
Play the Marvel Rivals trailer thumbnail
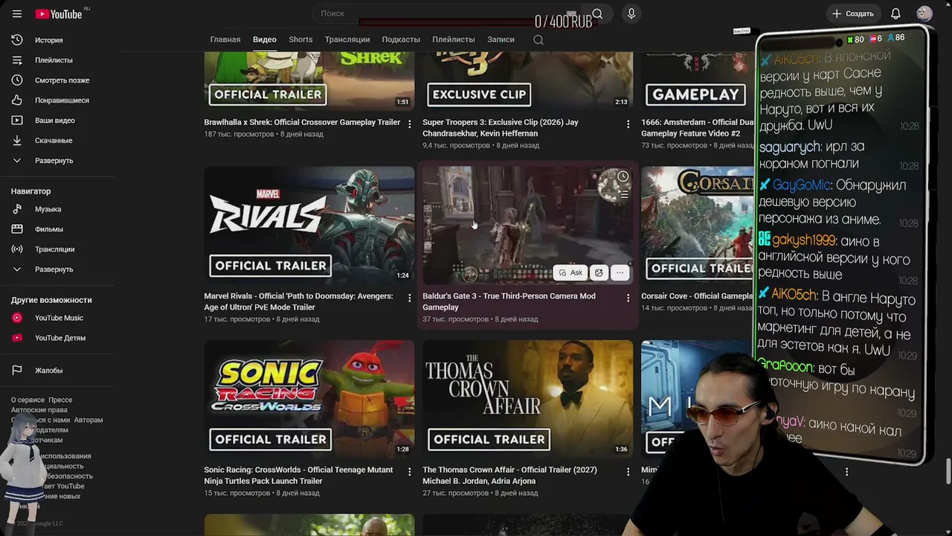pyautogui.click(x=309, y=225)
